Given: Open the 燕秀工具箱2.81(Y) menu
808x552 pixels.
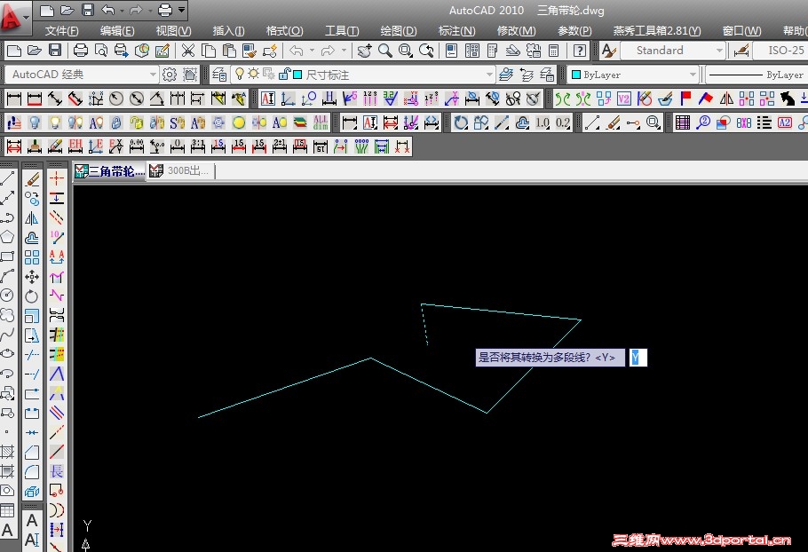Looking at the screenshot, I should (657, 31).
